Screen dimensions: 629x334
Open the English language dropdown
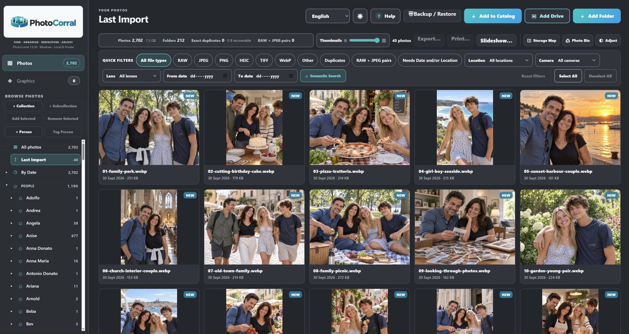pyautogui.click(x=328, y=16)
